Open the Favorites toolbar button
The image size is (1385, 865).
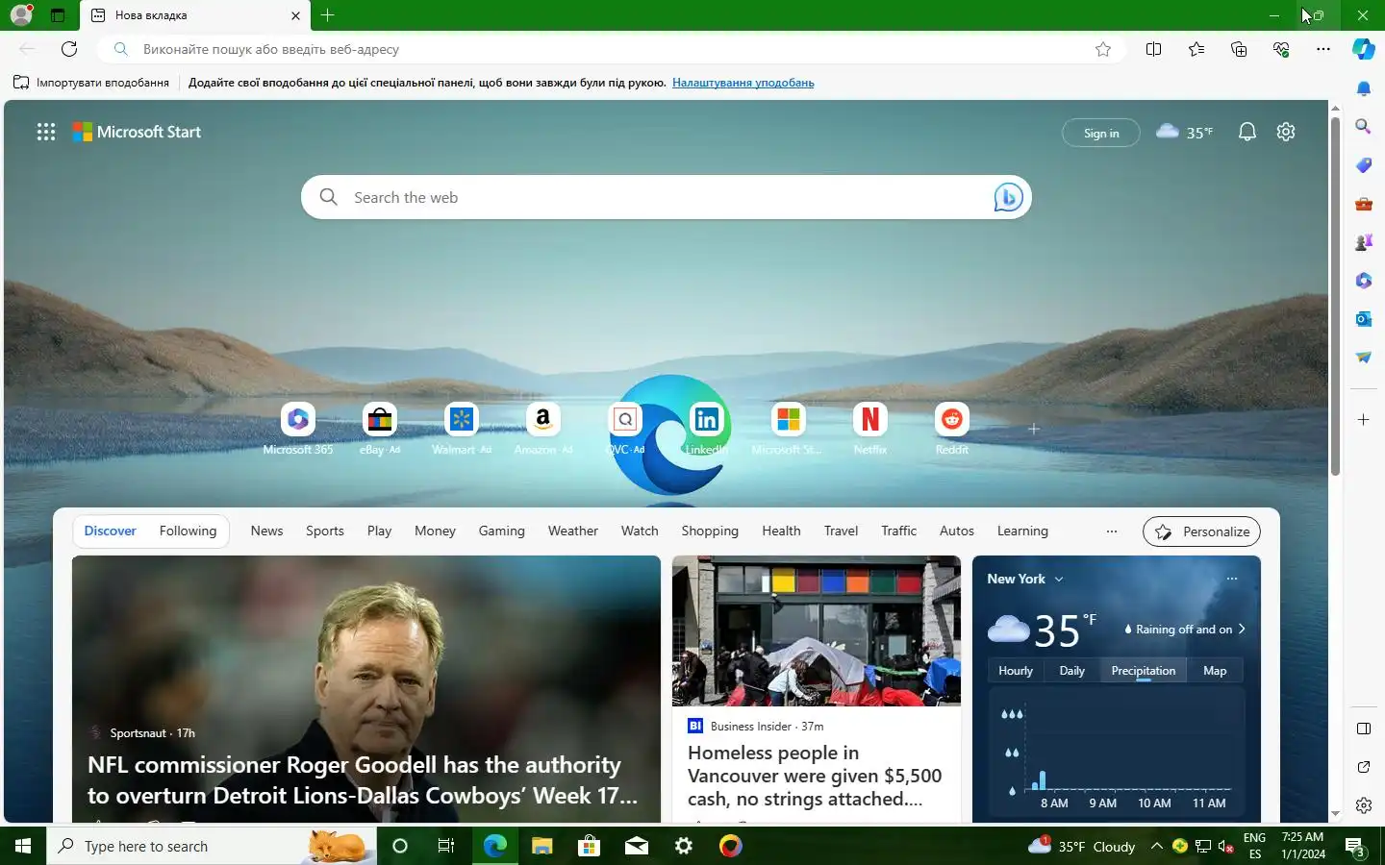click(x=1196, y=49)
